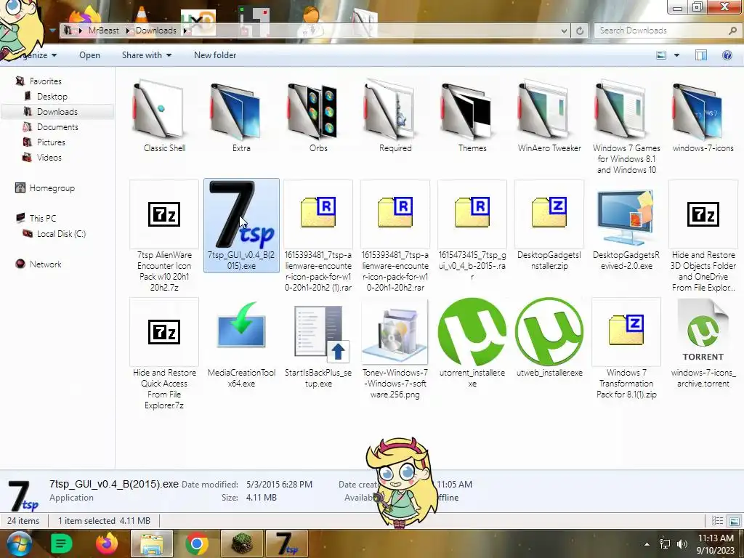Select 7tsp AlienWare Encounter Icon Pack 7z file
The image size is (744, 558).
[x=164, y=236]
